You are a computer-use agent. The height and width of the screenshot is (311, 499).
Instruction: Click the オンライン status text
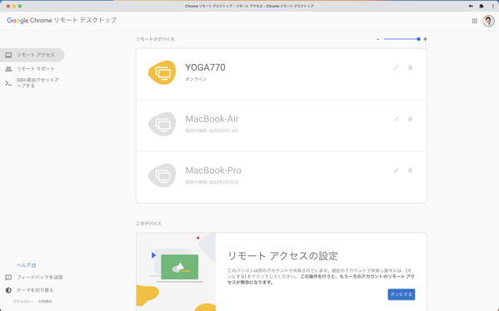coord(196,79)
